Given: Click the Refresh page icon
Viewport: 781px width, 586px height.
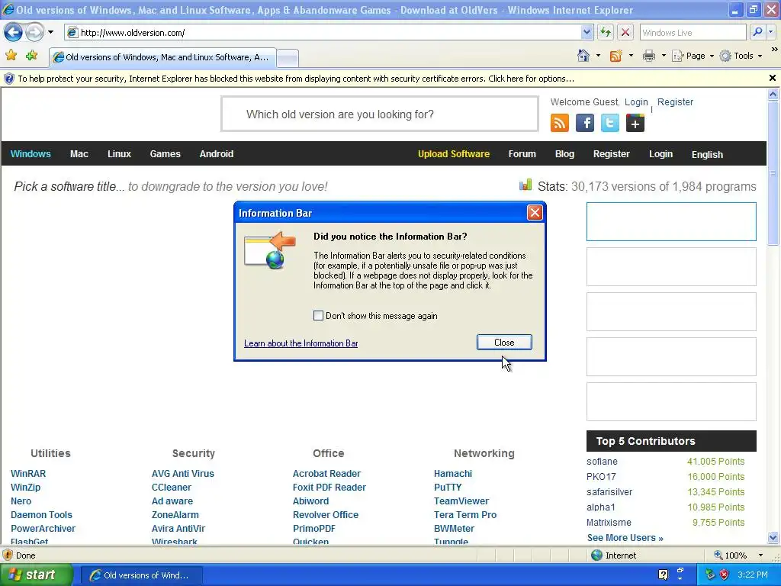Looking at the screenshot, I should pos(605,33).
